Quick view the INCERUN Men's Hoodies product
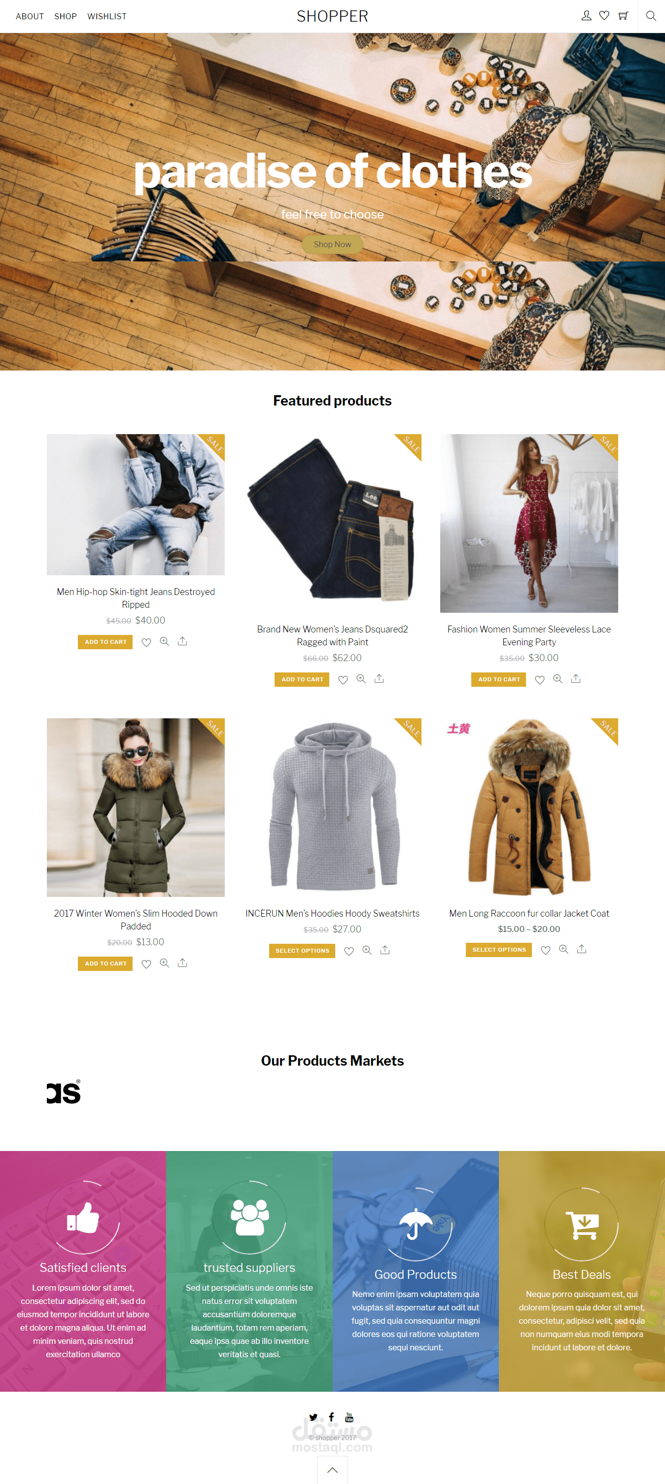This screenshot has width=665, height=1484. tap(367, 951)
